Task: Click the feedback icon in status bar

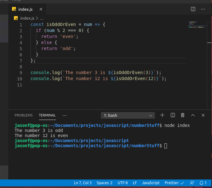Action: point(192,183)
